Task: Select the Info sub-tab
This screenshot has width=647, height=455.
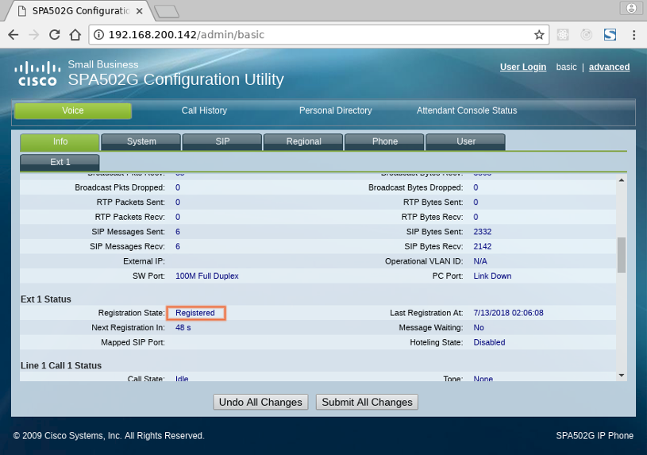Action: [60, 141]
